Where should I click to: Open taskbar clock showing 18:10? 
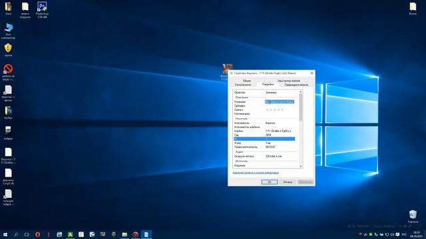click(x=417, y=234)
